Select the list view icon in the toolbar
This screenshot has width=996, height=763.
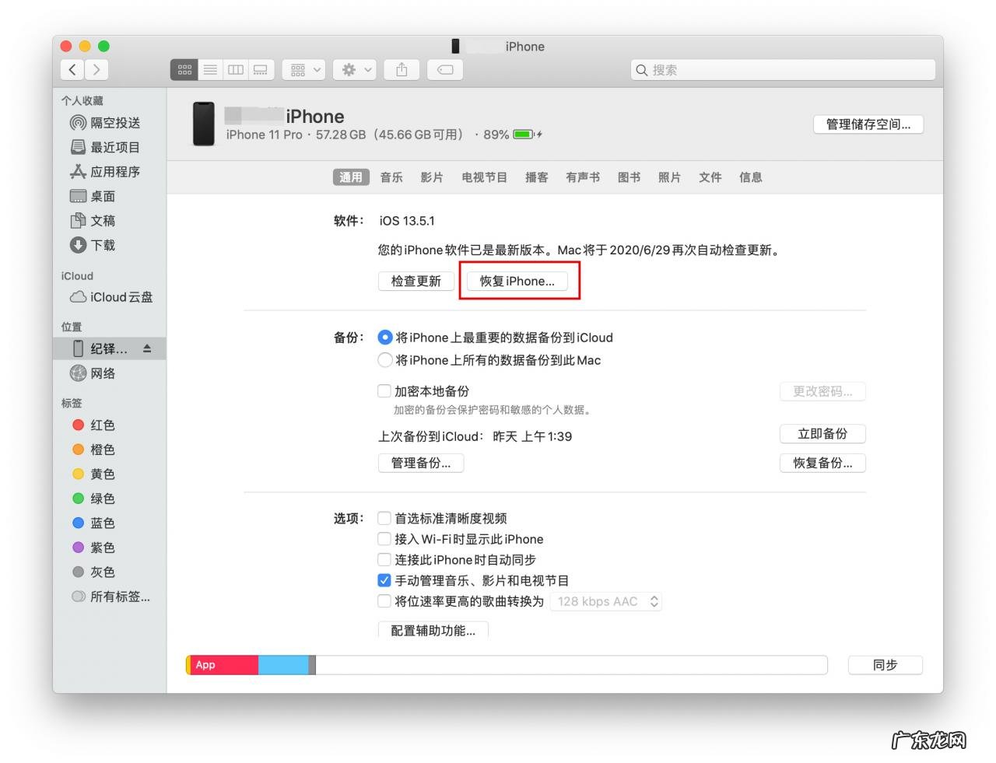(x=210, y=69)
